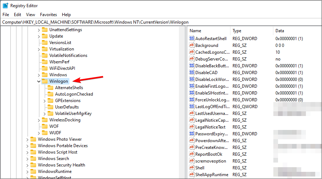Sort values by Name column header

[x=209, y=31]
